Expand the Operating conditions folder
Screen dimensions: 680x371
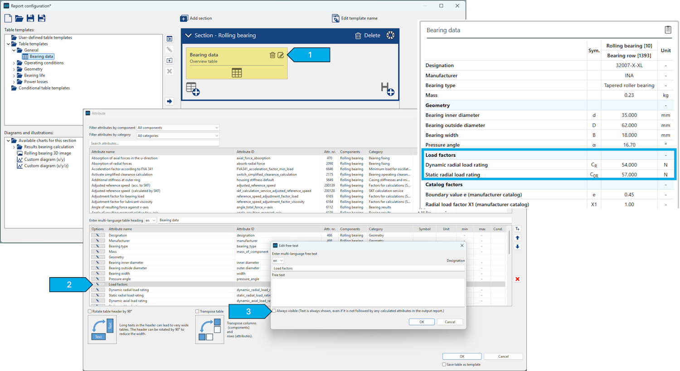click(14, 63)
